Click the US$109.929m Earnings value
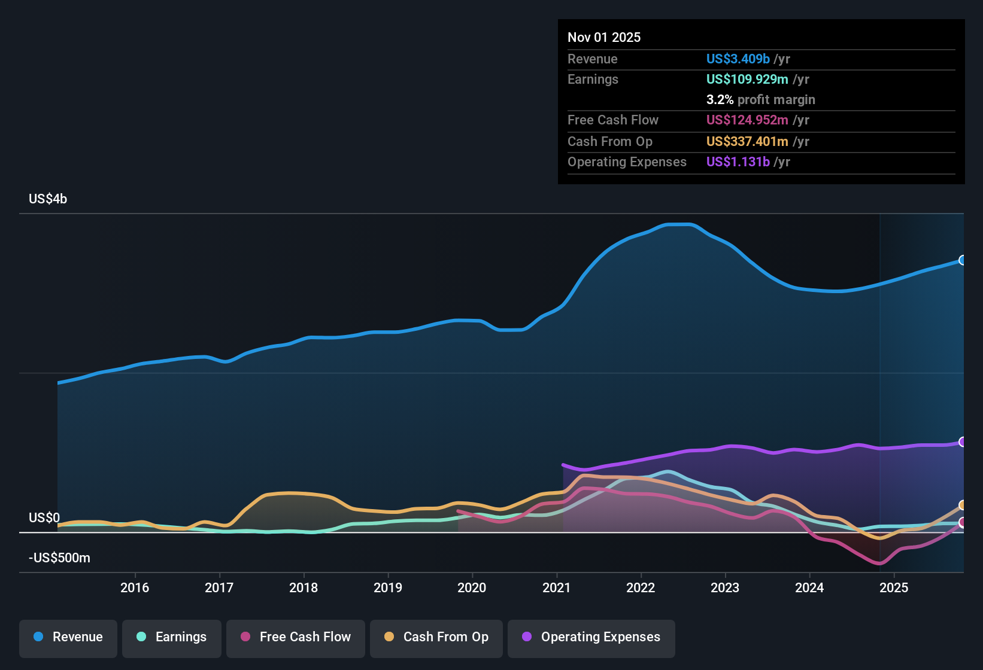 (x=747, y=79)
